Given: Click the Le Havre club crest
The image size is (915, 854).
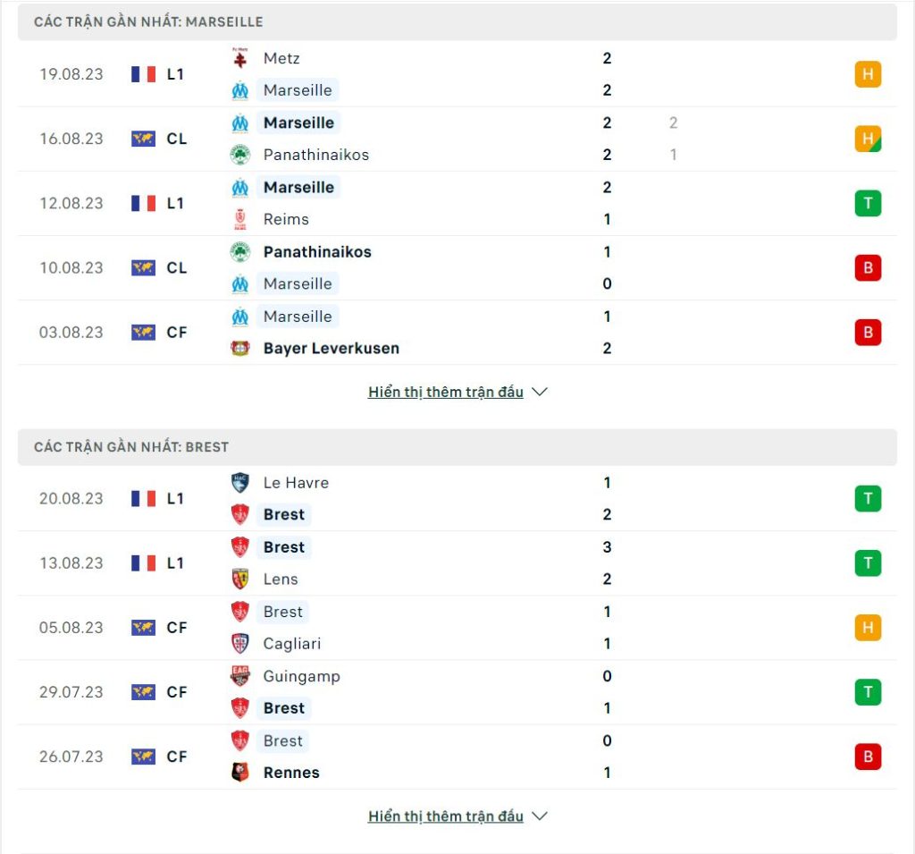Looking at the screenshot, I should (239, 483).
